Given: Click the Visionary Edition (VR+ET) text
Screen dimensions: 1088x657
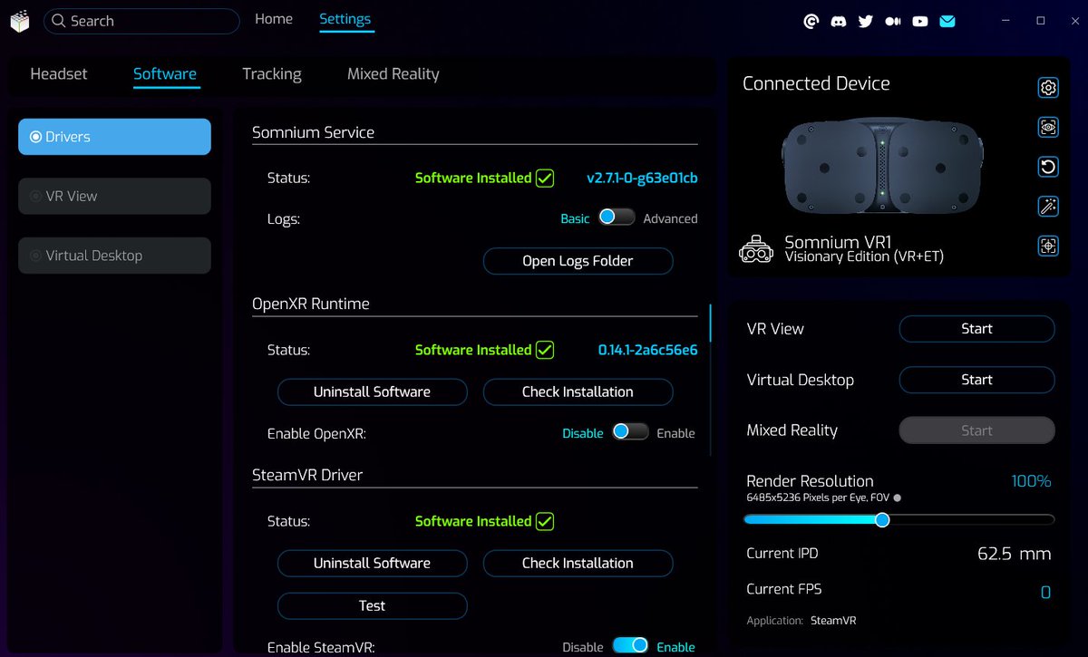Looking at the screenshot, I should [x=864, y=256].
